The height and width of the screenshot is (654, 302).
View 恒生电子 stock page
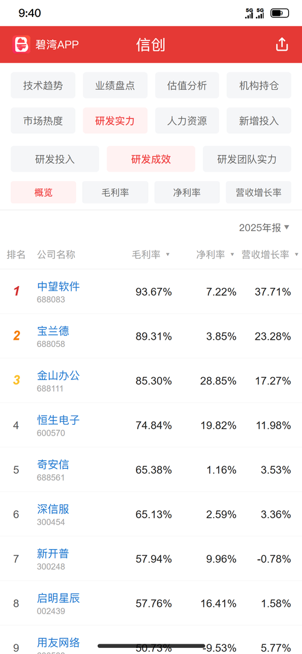pyautogui.click(x=59, y=420)
